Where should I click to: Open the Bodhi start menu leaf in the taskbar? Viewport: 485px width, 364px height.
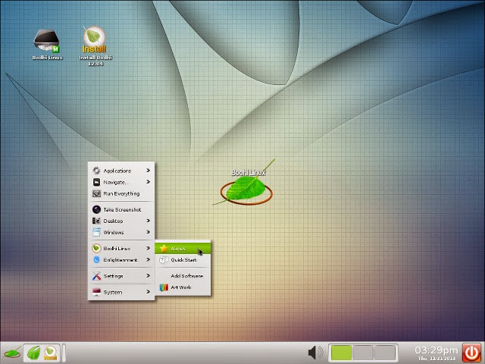tap(12, 353)
